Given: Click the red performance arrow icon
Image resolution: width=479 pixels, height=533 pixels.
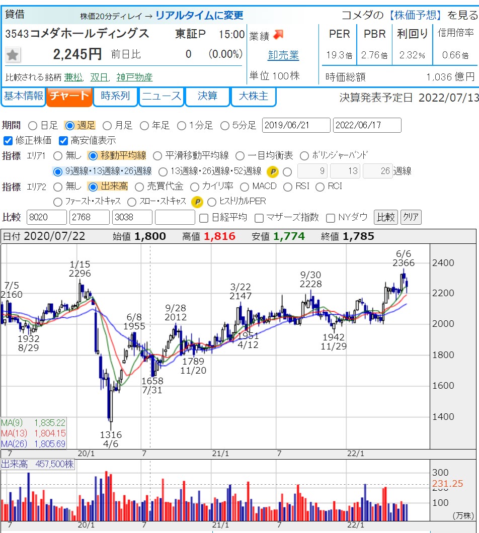Looking at the screenshot, I should (x=279, y=35).
